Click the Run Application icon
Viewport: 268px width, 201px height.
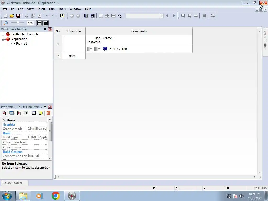(189, 16)
